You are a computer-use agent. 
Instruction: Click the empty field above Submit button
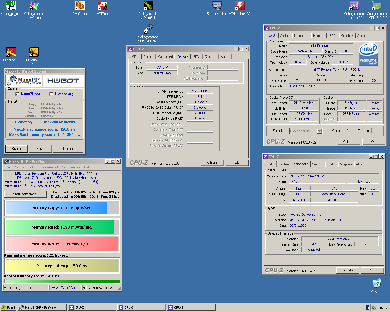pyautogui.click(x=44, y=142)
